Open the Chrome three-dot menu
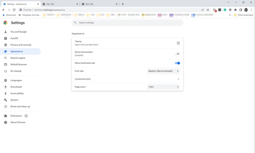Screen dimensions: 255x153 click(251, 10)
